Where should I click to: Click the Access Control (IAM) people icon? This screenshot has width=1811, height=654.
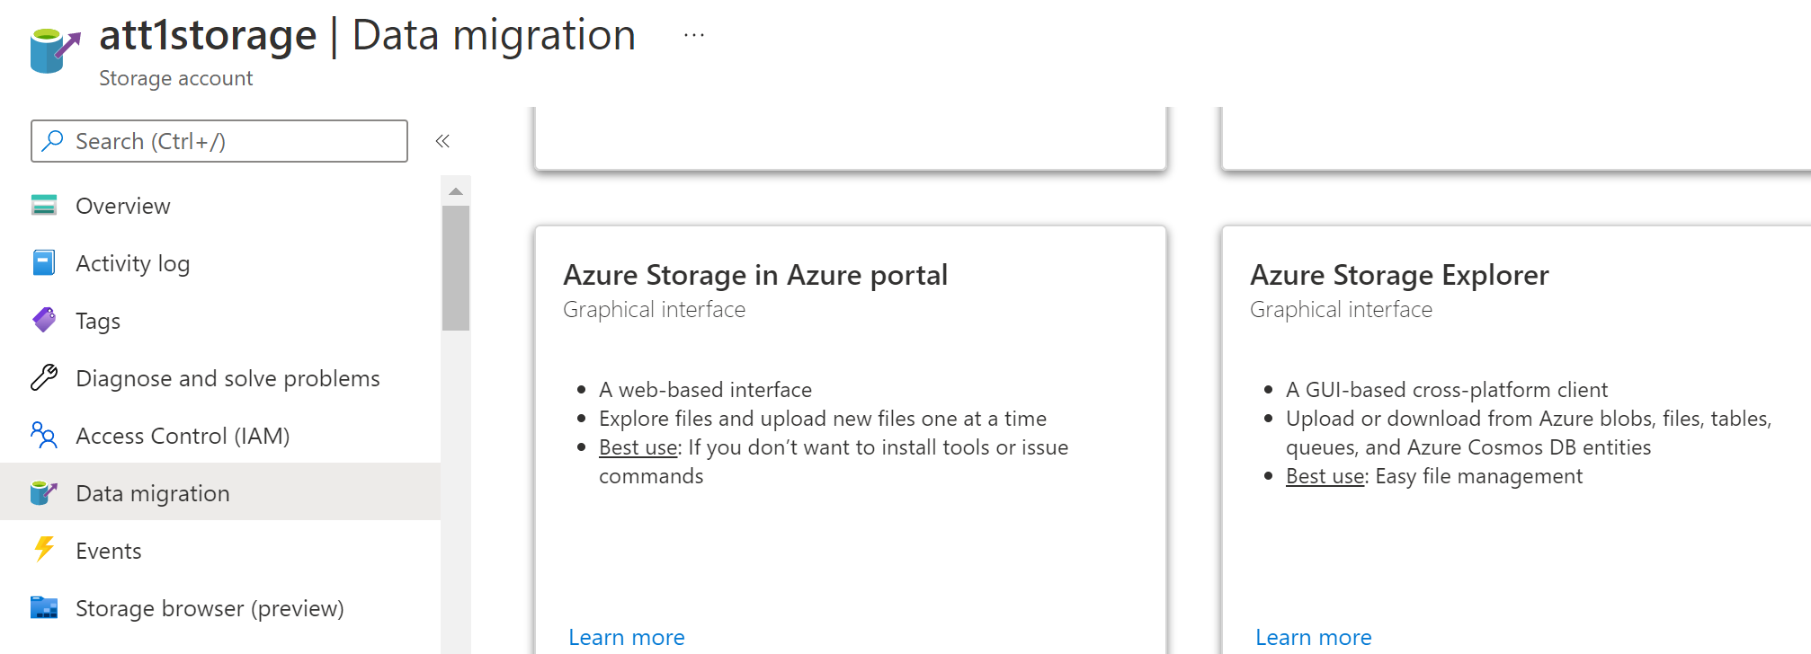(44, 436)
